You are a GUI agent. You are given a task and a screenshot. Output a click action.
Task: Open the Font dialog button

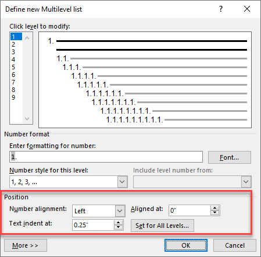[230, 157]
